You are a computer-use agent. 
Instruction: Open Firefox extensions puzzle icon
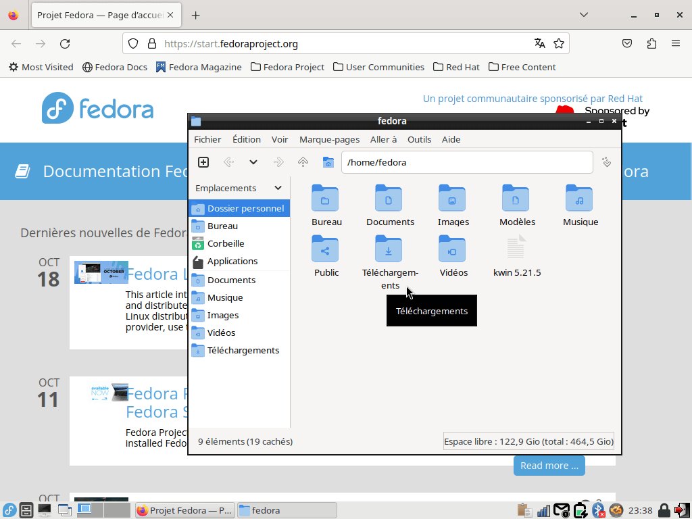652,43
